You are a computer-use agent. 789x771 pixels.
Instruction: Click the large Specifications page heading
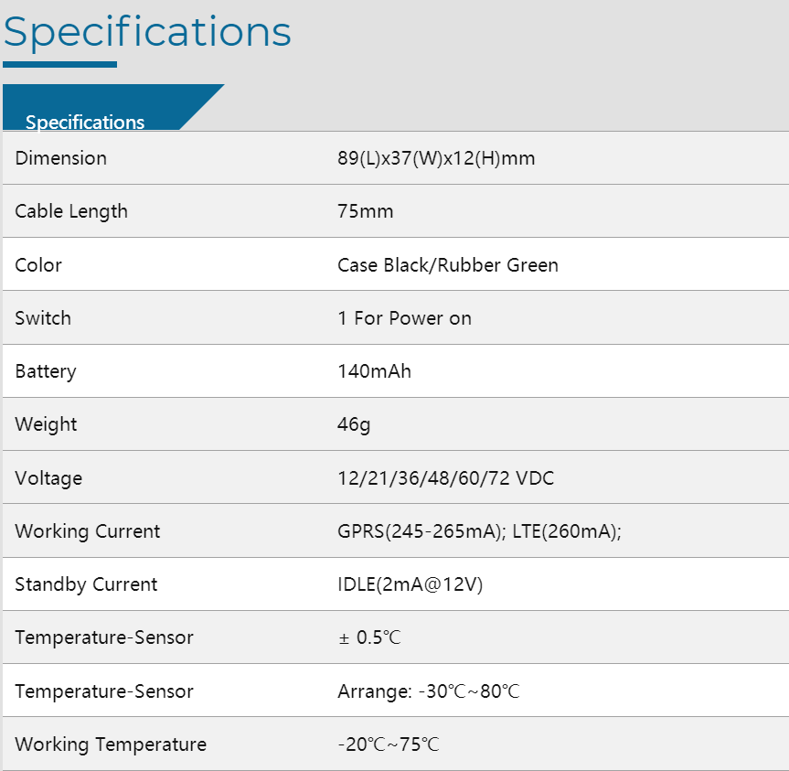click(147, 31)
